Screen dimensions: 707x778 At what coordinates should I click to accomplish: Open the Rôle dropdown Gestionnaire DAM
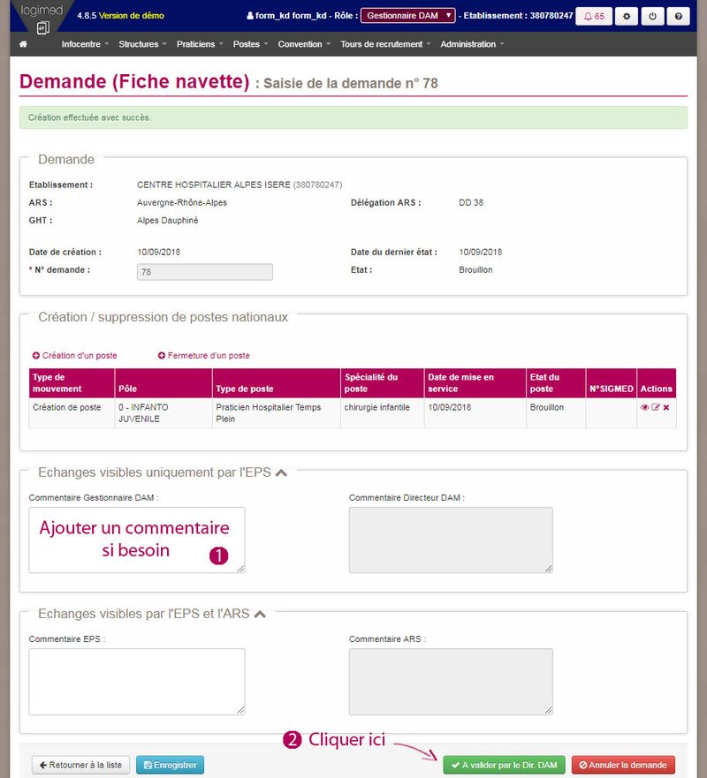407,16
